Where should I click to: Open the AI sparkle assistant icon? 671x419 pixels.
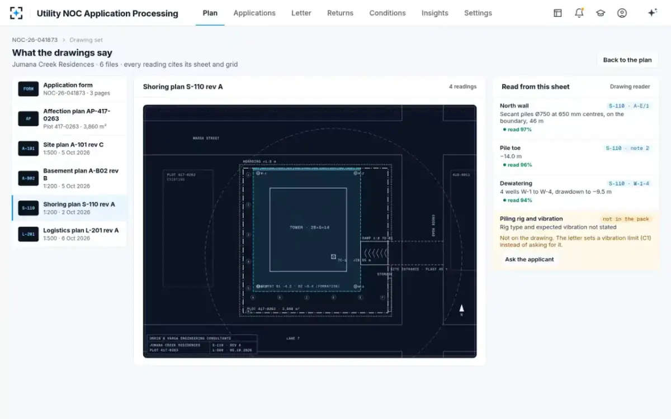(652, 13)
